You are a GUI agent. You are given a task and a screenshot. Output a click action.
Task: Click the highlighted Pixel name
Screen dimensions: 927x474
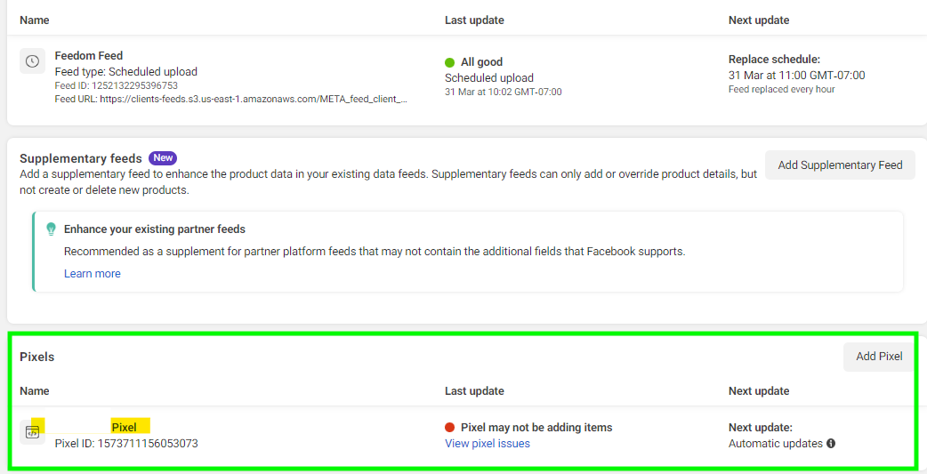[125, 427]
